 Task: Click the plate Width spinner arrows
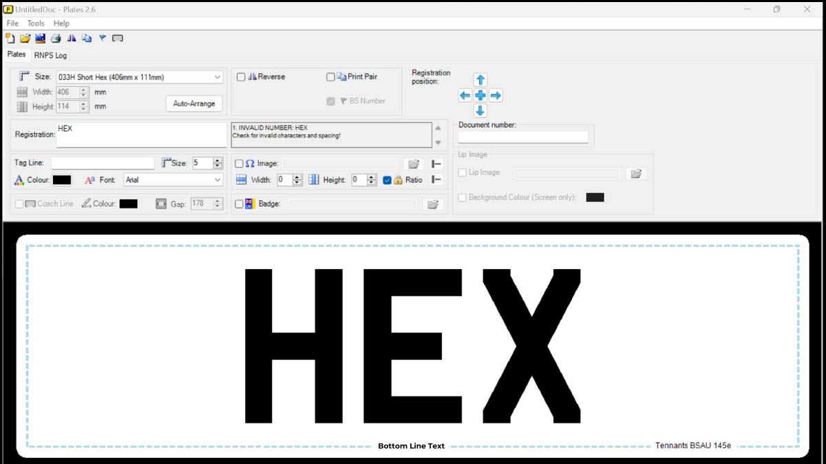[84, 92]
